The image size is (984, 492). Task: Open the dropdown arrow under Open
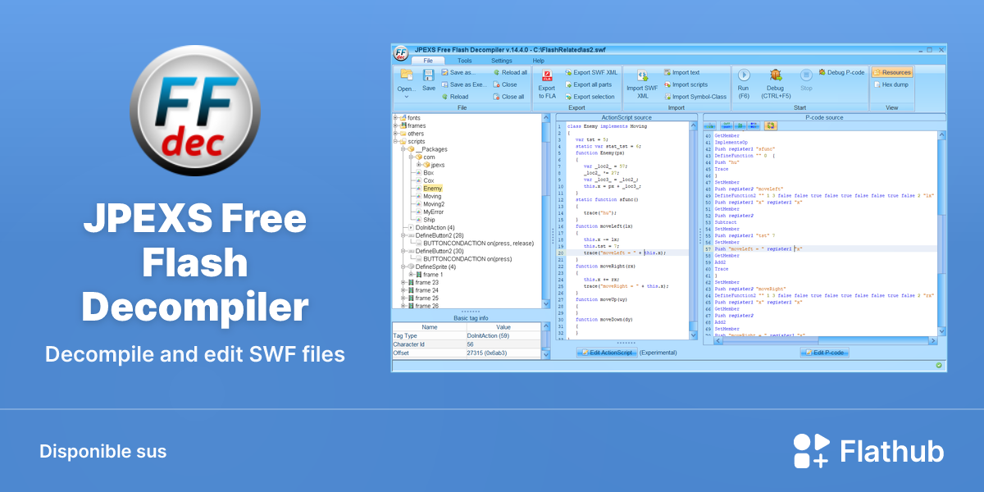tap(407, 96)
